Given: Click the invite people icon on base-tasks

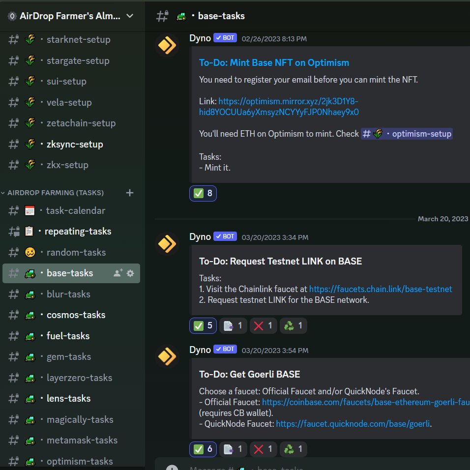Looking at the screenshot, I should point(118,273).
